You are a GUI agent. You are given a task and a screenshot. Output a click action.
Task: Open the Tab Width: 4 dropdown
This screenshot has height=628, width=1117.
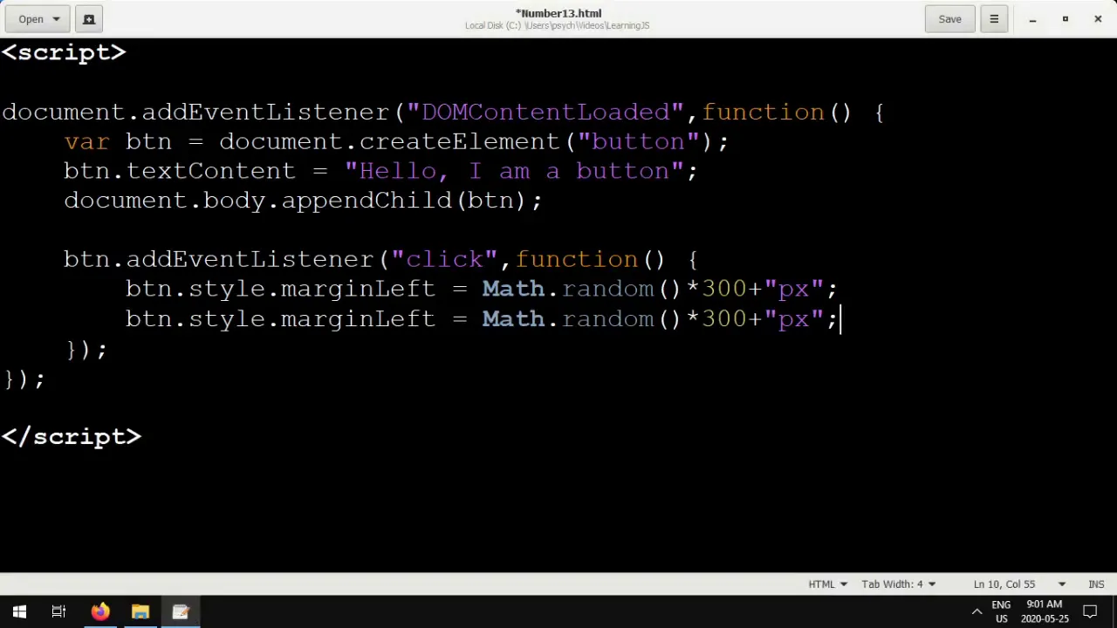tap(898, 584)
